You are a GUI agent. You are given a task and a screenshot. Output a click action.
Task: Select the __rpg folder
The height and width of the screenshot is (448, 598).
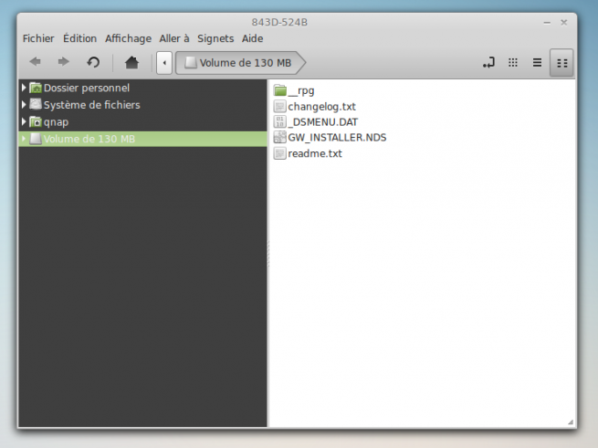tap(300, 90)
